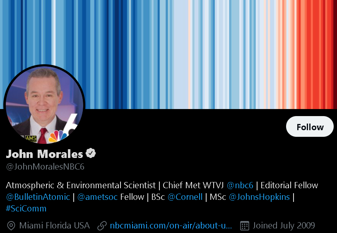Click the Follow button

click(310, 126)
